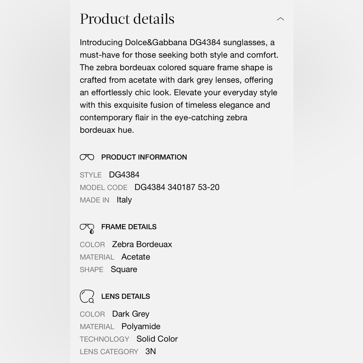Click technology value Solid Color
Image resolution: width=363 pixels, height=363 pixels.
[x=157, y=339]
